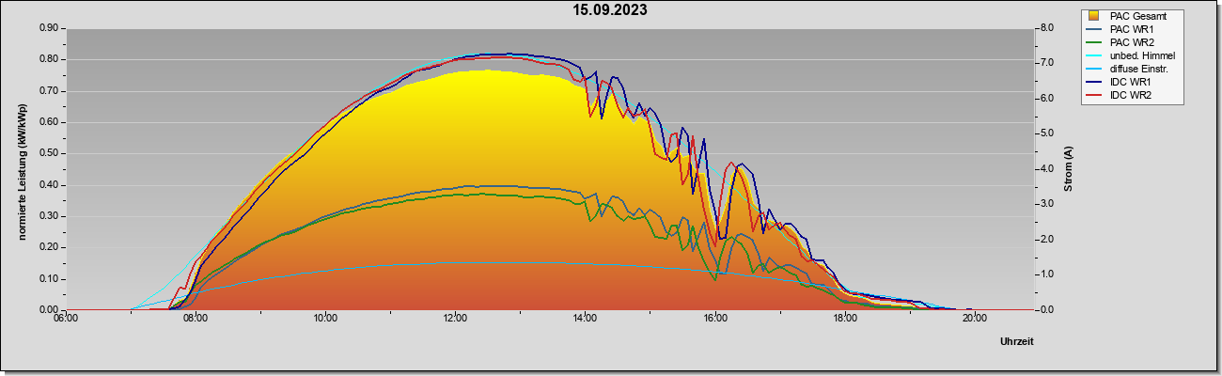The width and height of the screenshot is (1222, 376).
Task: Click the 0.90 value on left axis
Action: click(x=49, y=28)
